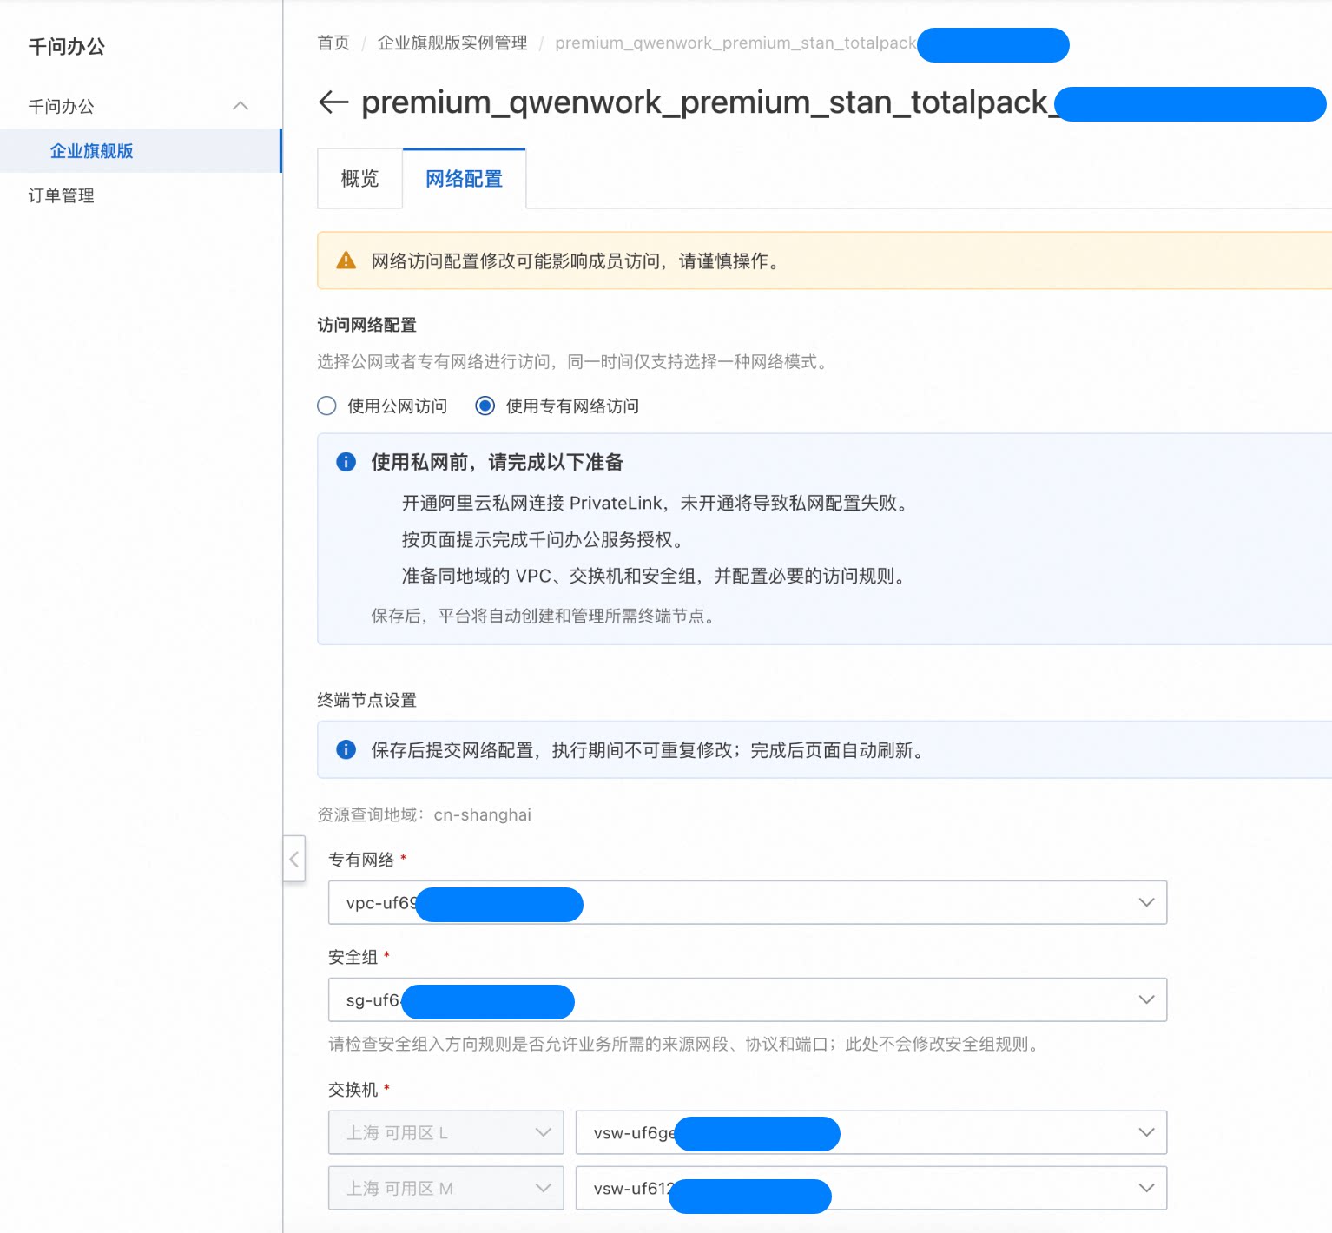Click the 交换机 field label
The image size is (1332, 1233).
353,1089
